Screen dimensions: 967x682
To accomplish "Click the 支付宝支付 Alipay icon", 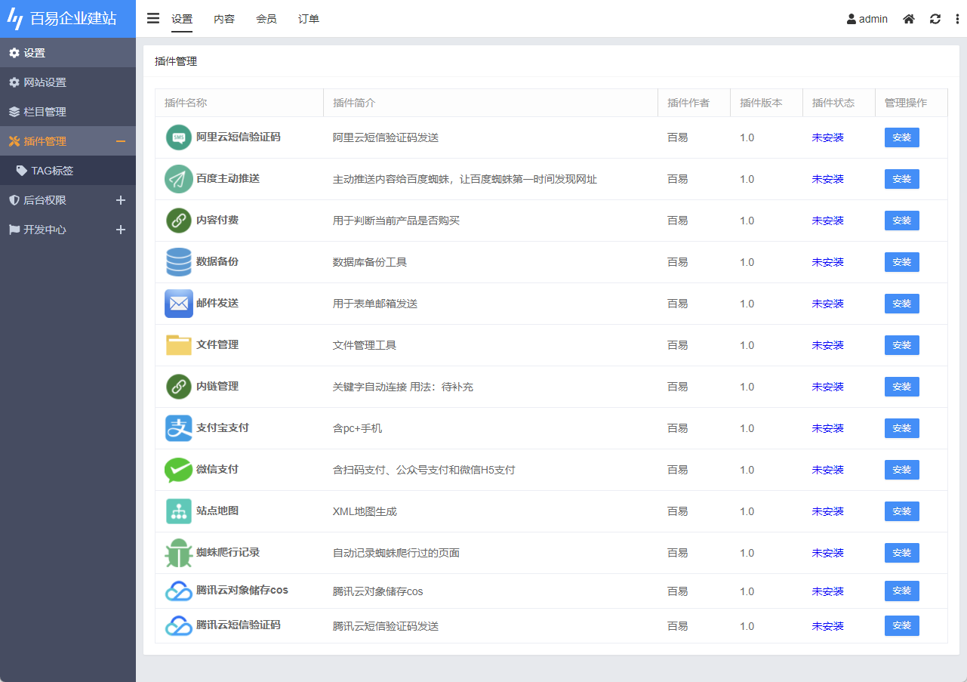I will coord(179,428).
